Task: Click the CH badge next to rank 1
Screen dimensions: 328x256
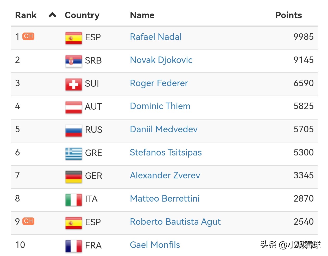Action: pyautogui.click(x=28, y=36)
